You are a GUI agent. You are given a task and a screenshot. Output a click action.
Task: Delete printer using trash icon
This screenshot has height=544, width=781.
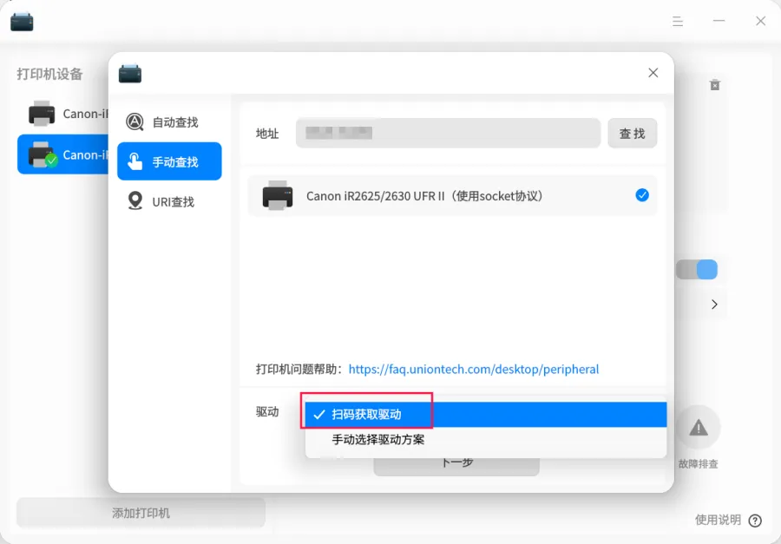point(715,85)
